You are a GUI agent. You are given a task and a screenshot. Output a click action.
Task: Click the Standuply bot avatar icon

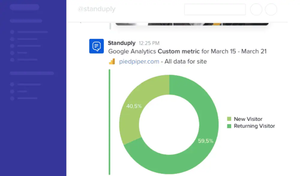point(96,46)
